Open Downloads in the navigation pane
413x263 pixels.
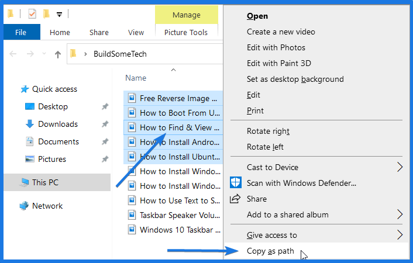[x=58, y=124]
